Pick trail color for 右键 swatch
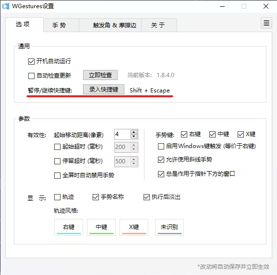Viewport: 277px width, 275px height. point(69,227)
